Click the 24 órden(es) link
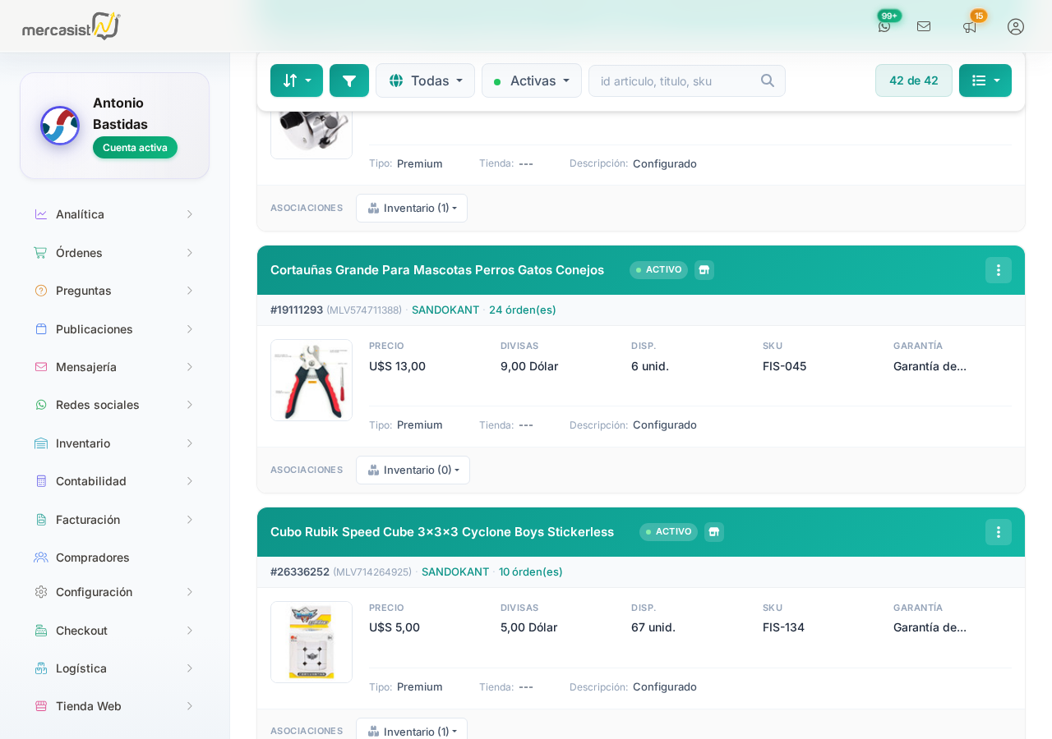Viewport: 1052px width, 739px height. click(x=523, y=310)
